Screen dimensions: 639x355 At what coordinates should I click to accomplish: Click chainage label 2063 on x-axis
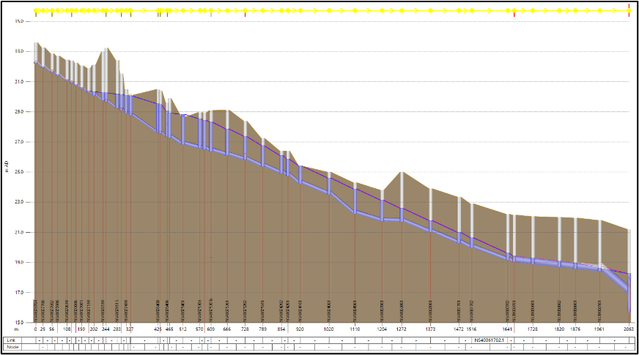(x=628, y=329)
